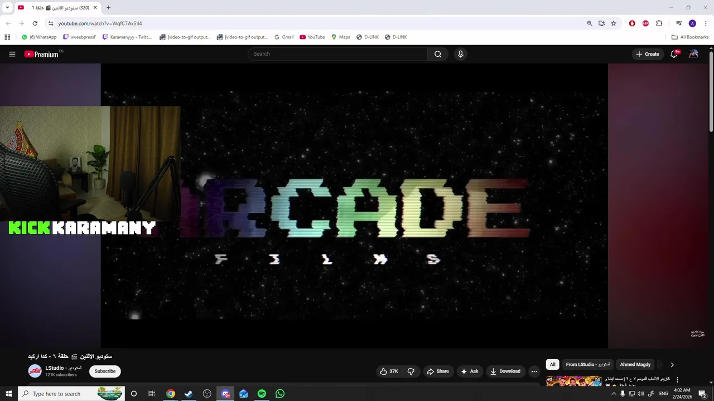Dislike the video with thumbs down
714x401 pixels.
click(411, 371)
